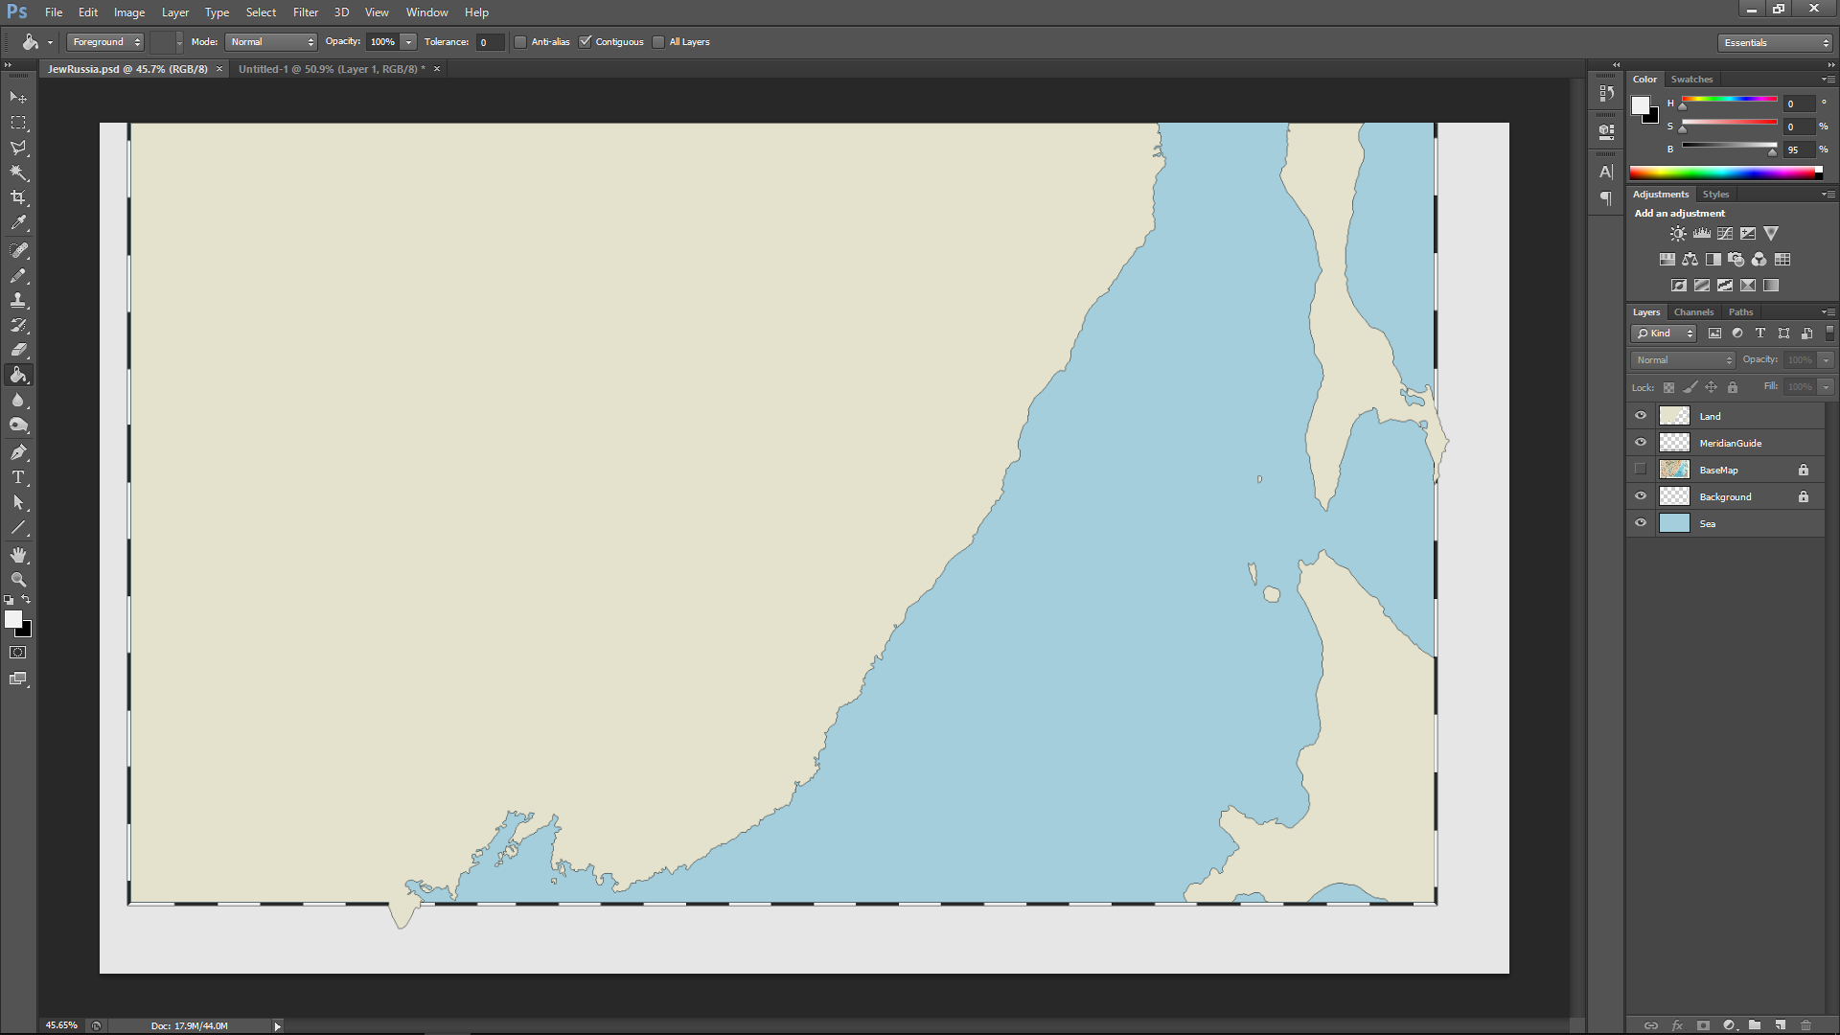The image size is (1840, 1035).
Task: Uncheck the Contiguous option
Action: pyautogui.click(x=586, y=42)
